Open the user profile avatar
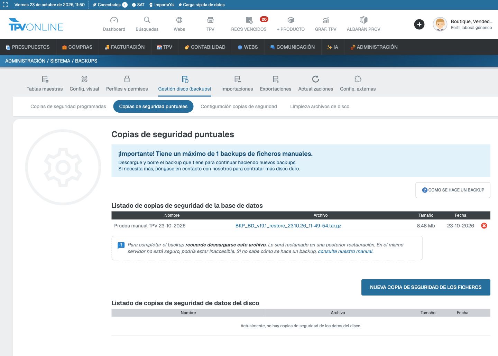This screenshot has width=498, height=356. (440, 24)
